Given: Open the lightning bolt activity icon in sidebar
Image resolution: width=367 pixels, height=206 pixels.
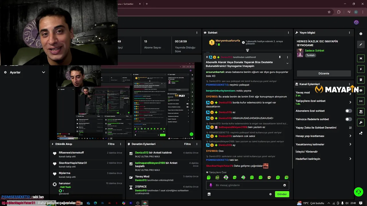Looking at the screenshot, I should click(361, 69).
